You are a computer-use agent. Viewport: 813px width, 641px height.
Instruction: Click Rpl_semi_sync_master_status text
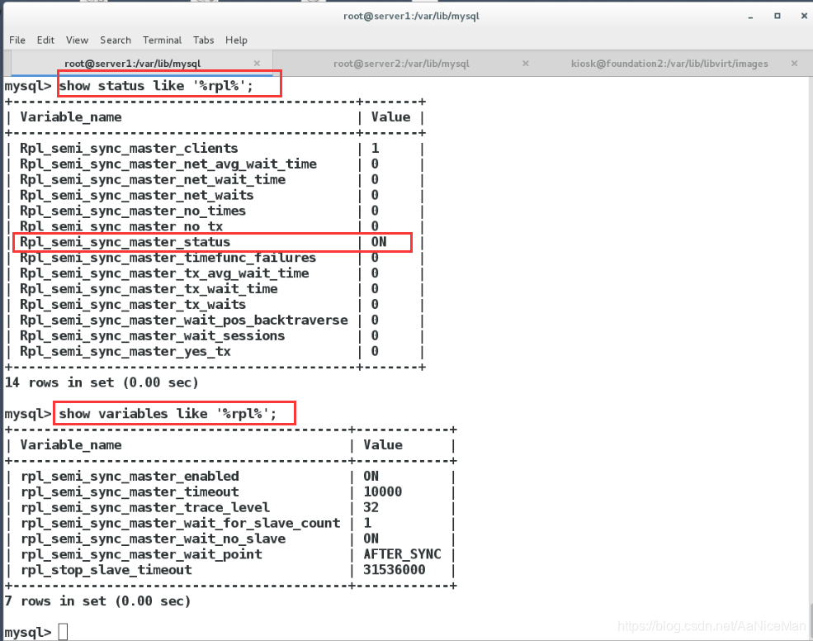coord(125,242)
